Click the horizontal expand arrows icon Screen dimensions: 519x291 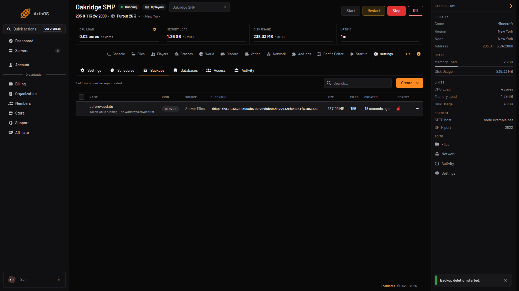coord(408,54)
